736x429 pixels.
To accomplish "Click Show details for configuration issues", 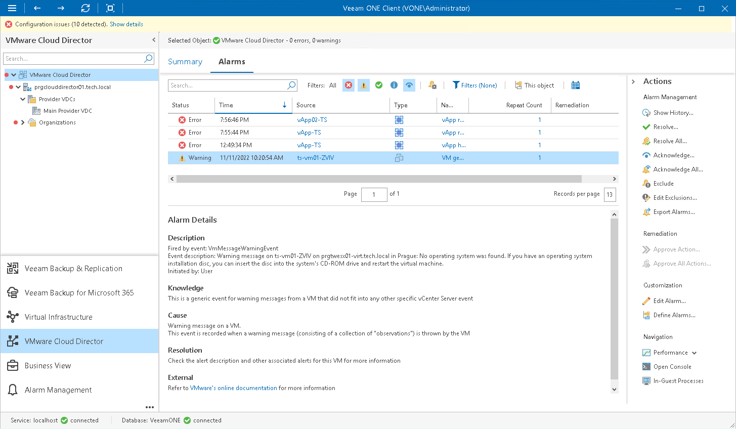I will point(126,24).
